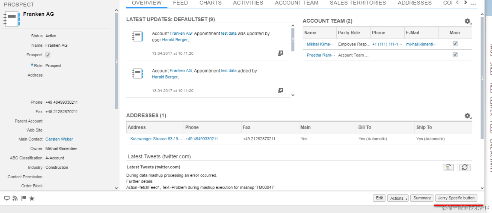
Task: Click the E-Mail column header
Action: coord(421,33)
